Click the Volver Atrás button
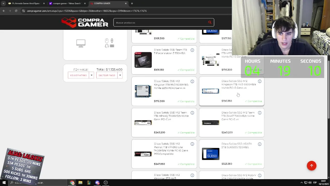 78,75
